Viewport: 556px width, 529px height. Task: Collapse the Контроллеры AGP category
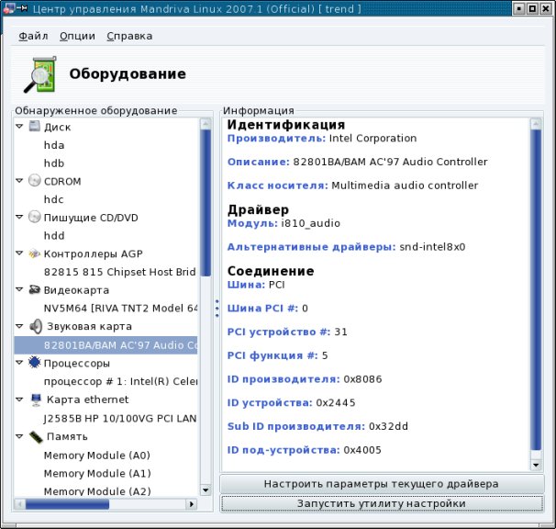click(x=19, y=253)
